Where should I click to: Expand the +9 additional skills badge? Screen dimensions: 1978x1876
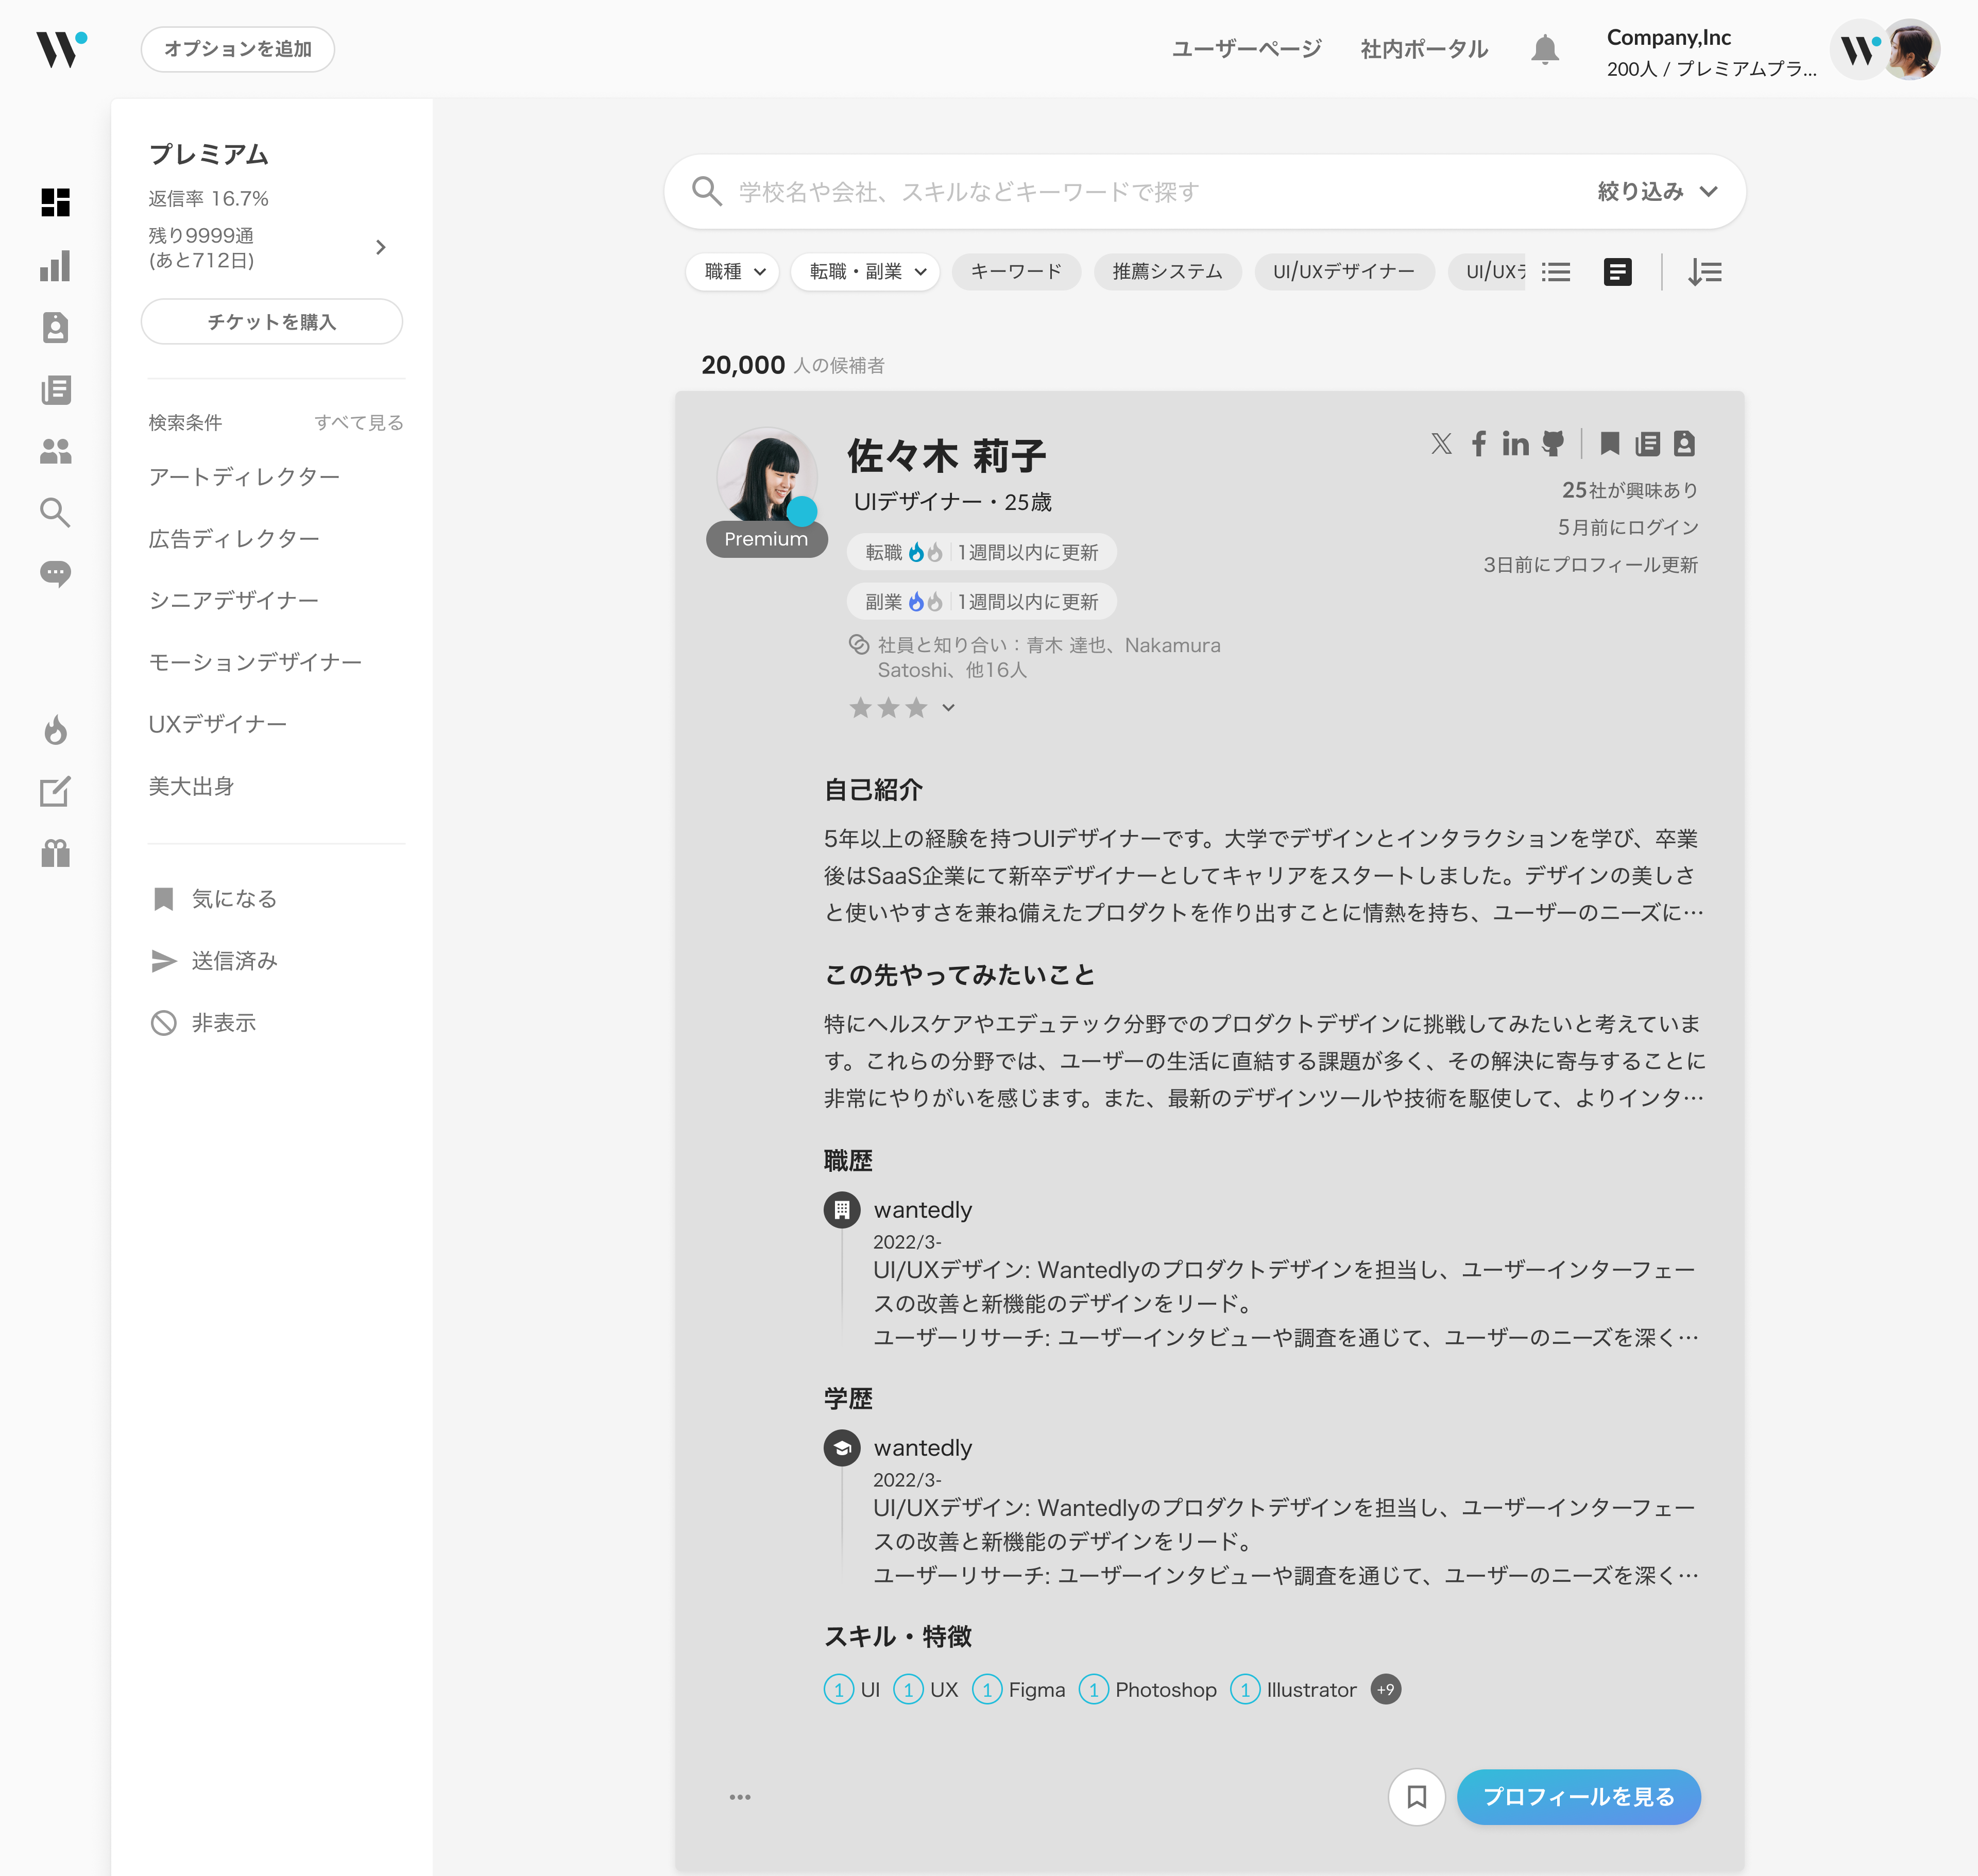coord(1385,1689)
